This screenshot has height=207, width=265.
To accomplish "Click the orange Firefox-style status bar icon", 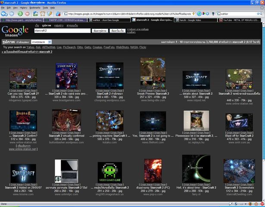I will point(250,204).
